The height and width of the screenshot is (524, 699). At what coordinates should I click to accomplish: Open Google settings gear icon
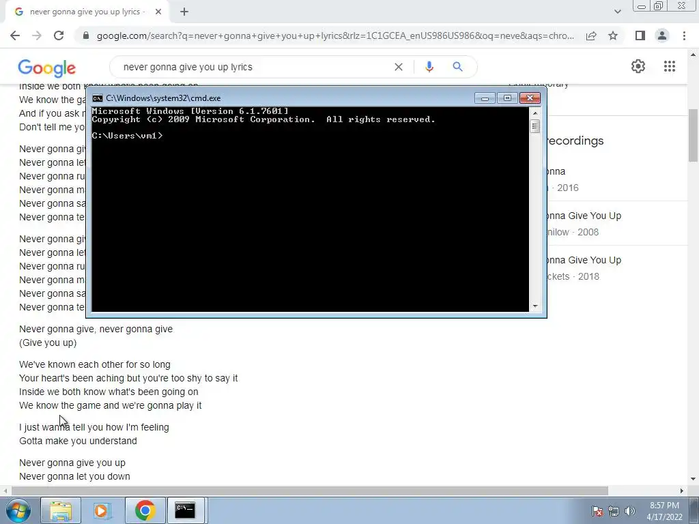pyautogui.click(x=638, y=66)
